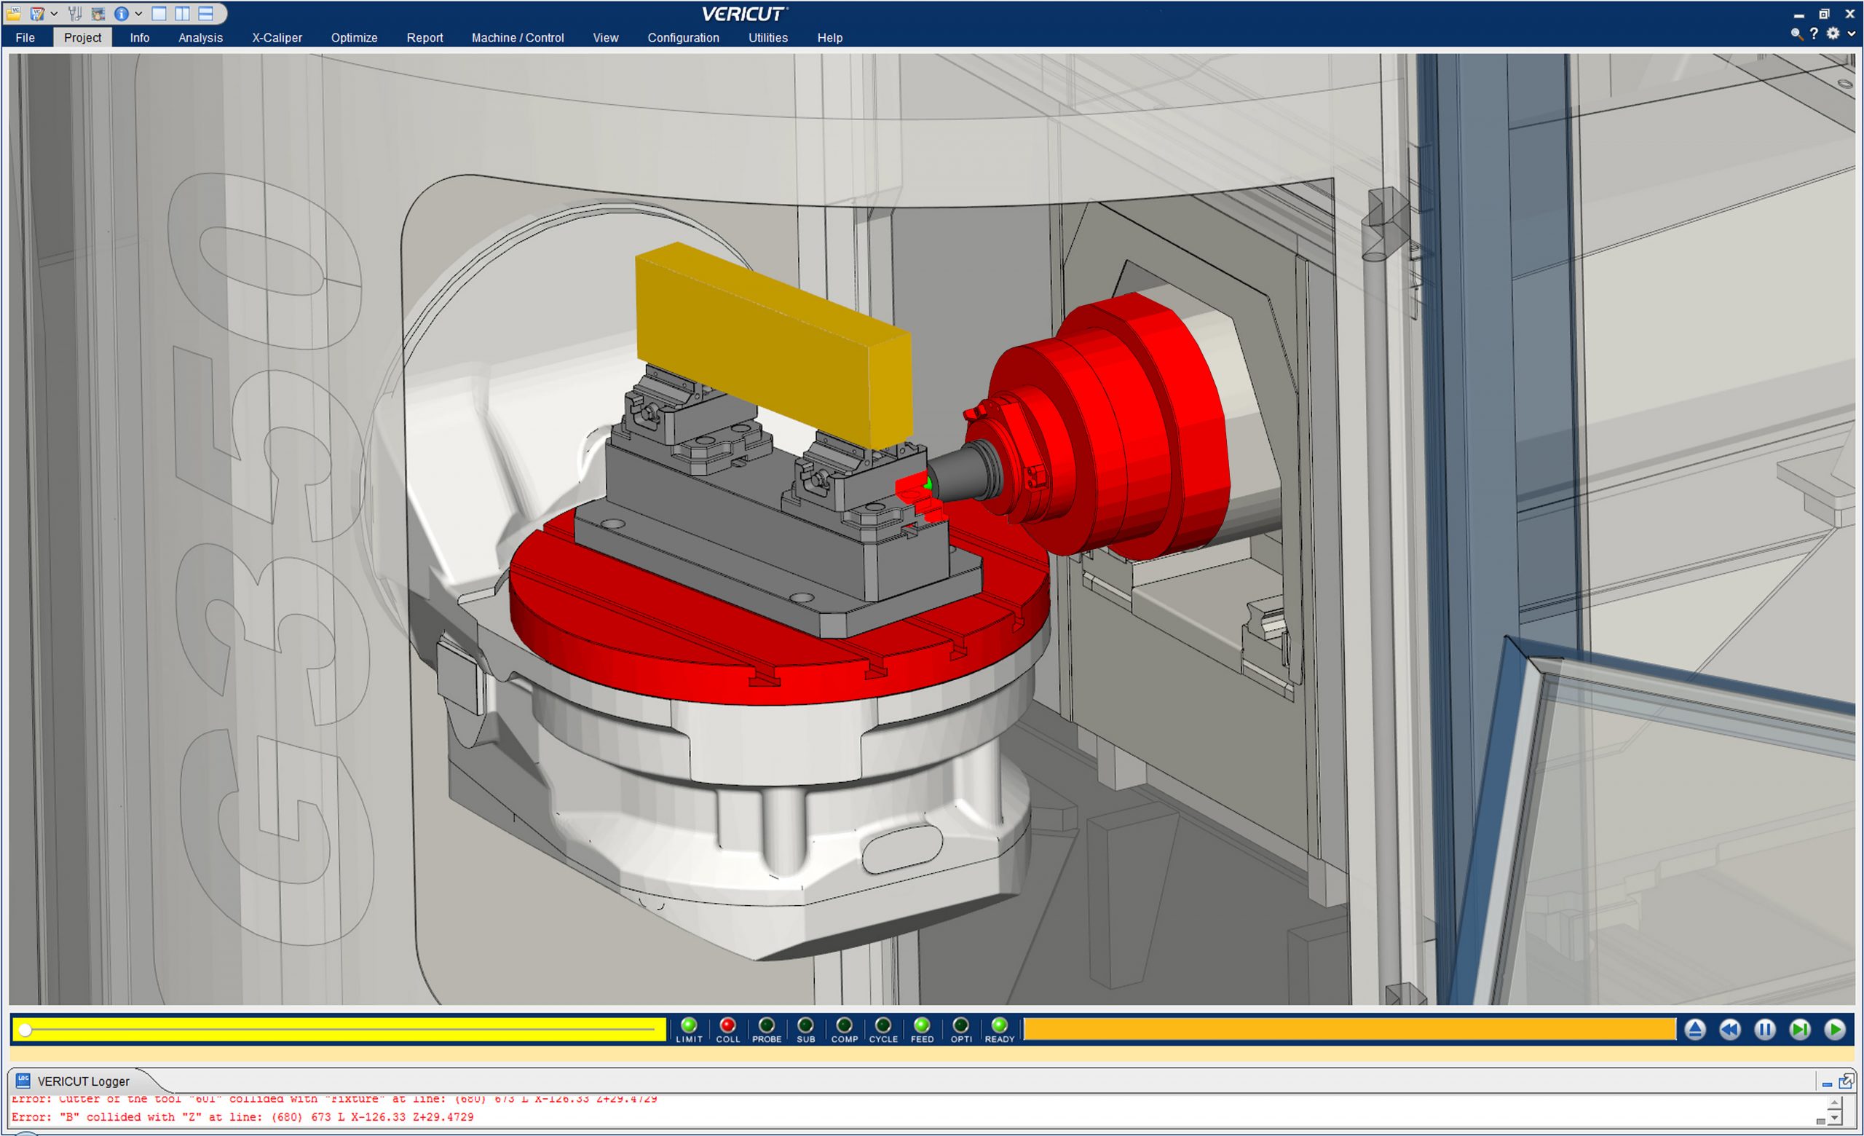
Task: Rewind simulation to start
Action: 1729,1030
